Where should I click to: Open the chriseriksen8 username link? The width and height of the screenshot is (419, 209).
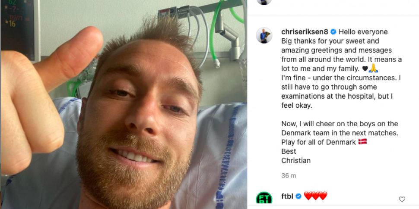point(305,32)
